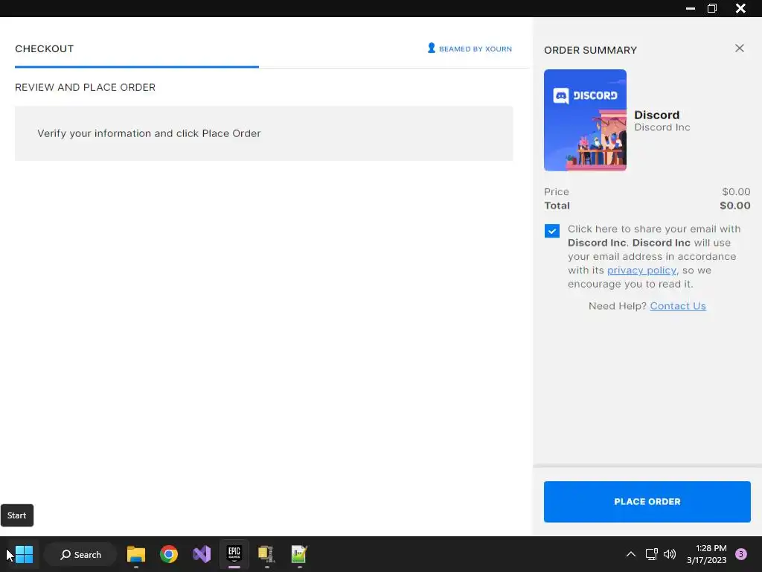Open the archive tool taskbar icon

coord(266,554)
